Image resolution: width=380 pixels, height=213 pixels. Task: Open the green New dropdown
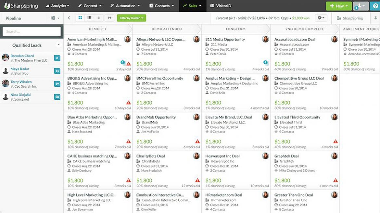(339, 6)
